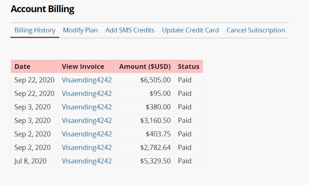Select the Paid status of Jul 8 row
Screen dimensions: 309x185
(185, 161)
